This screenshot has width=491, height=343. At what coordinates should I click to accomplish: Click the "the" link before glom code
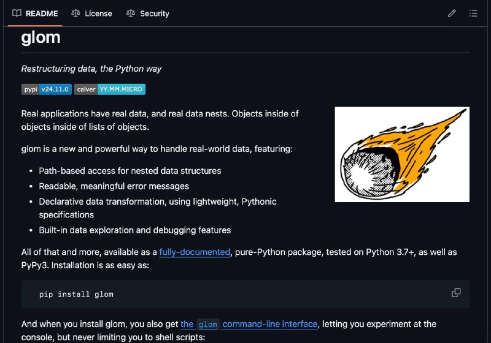tap(187, 324)
